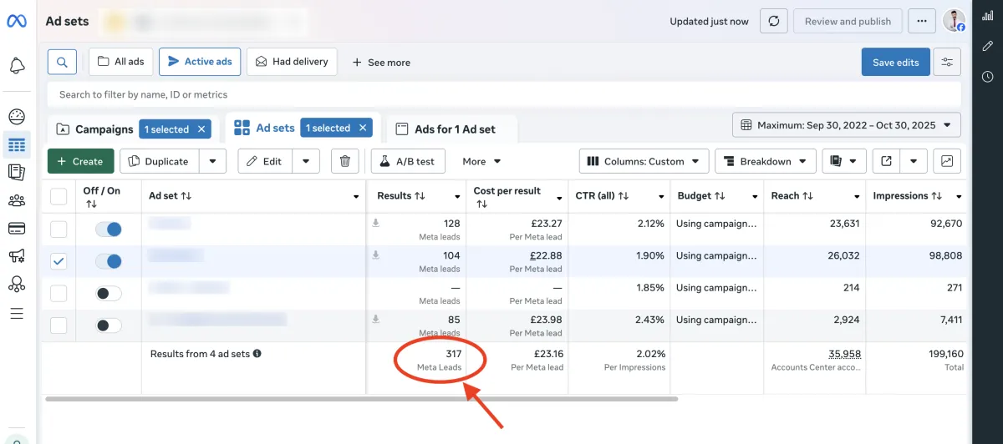Click the charts view icon beside export

point(947,161)
